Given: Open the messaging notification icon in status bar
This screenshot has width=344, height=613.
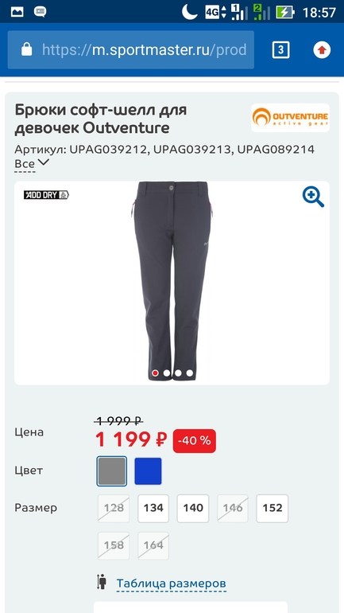Looking at the screenshot, I should pos(40,12).
